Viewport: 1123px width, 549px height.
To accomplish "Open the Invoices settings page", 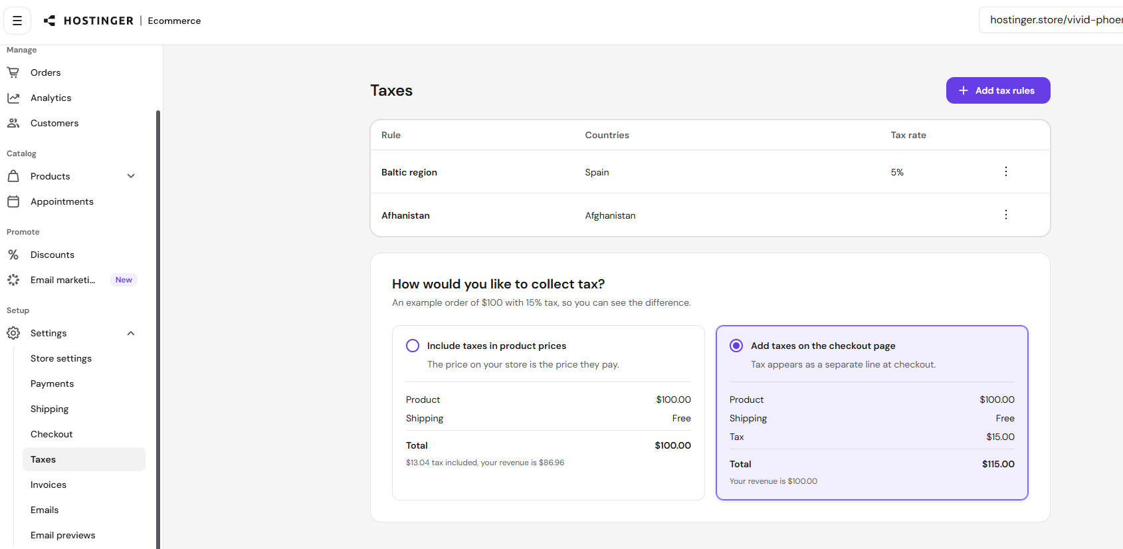I will point(49,485).
